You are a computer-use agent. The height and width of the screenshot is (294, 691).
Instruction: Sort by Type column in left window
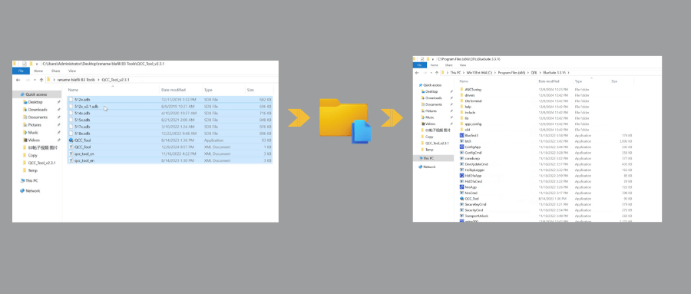click(x=208, y=90)
